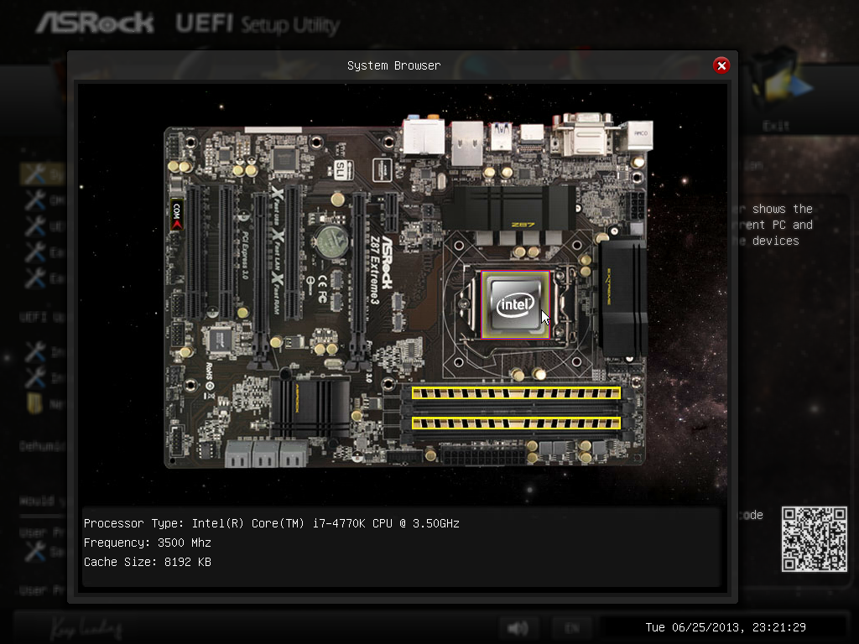Select the EXTREME labeled heatsink beside CPU
Image resolution: width=859 pixels, height=644 pixels.
[622, 299]
